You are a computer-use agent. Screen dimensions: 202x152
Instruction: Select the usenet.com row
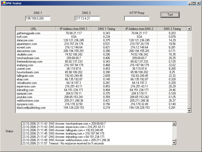pyautogui.click(x=102, y=69)
